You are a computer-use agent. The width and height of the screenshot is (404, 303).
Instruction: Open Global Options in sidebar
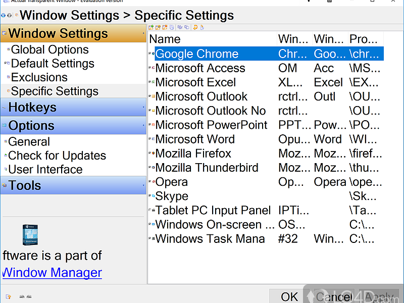pyautogui.click(x=49, y=49)
